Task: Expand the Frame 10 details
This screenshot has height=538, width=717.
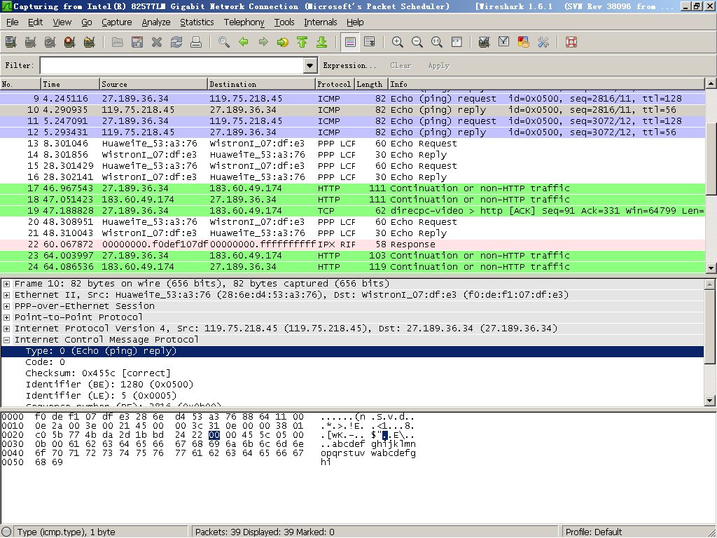Action: (6, 284)
